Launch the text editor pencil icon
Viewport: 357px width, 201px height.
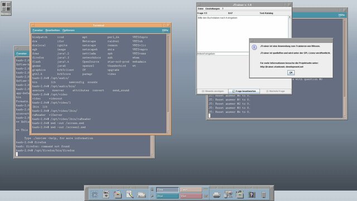(x=129, y=194)
